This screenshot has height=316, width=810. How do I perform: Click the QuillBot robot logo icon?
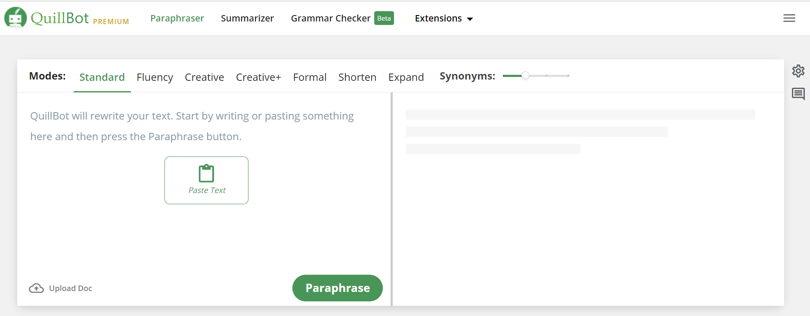(16, 18)
